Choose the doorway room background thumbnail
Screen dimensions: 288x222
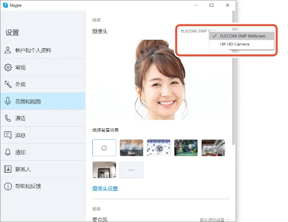pos(104,170)
